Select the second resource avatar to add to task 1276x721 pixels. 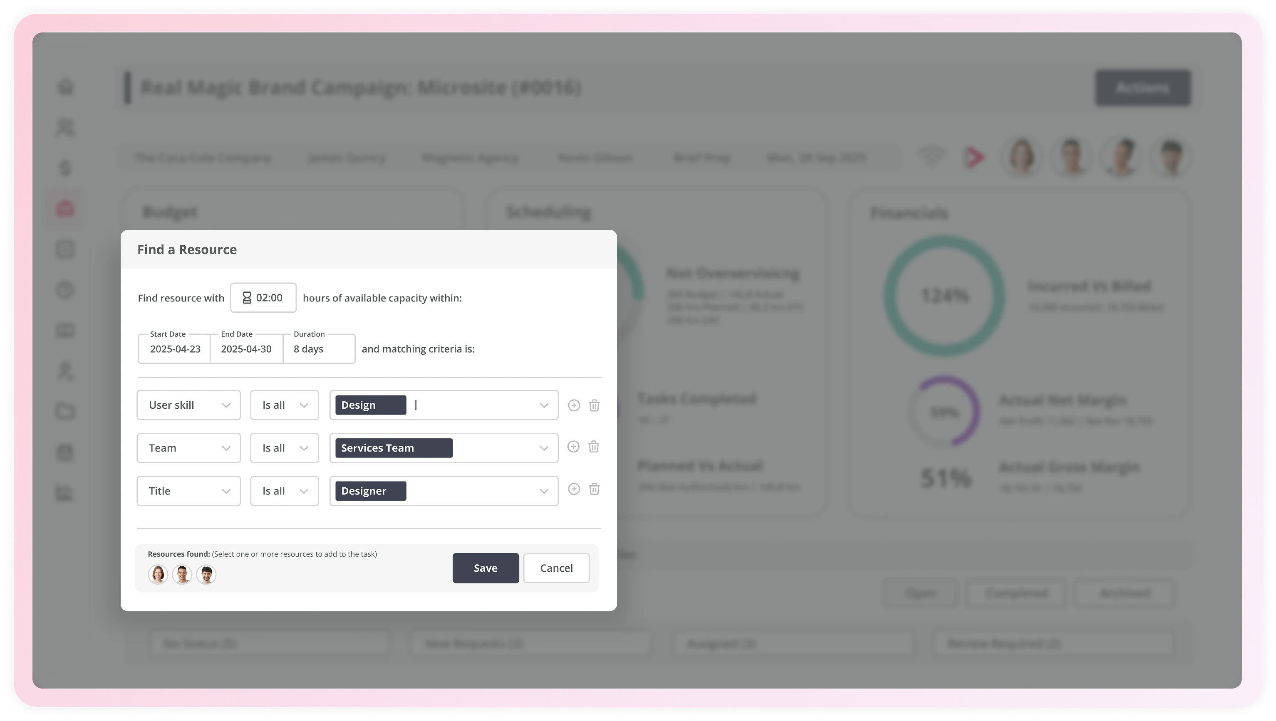[182, 574]
